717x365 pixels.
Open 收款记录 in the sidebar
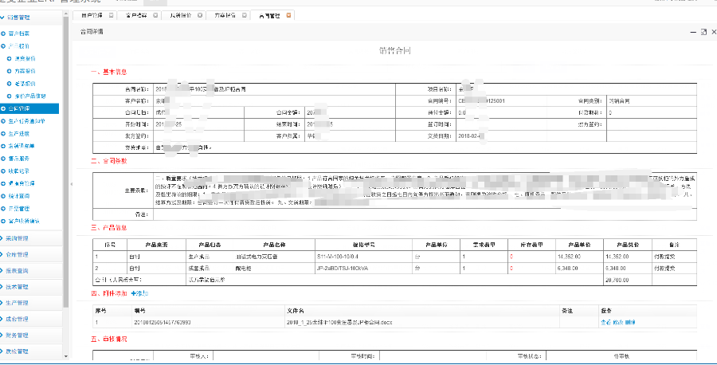tap(18, 171)
